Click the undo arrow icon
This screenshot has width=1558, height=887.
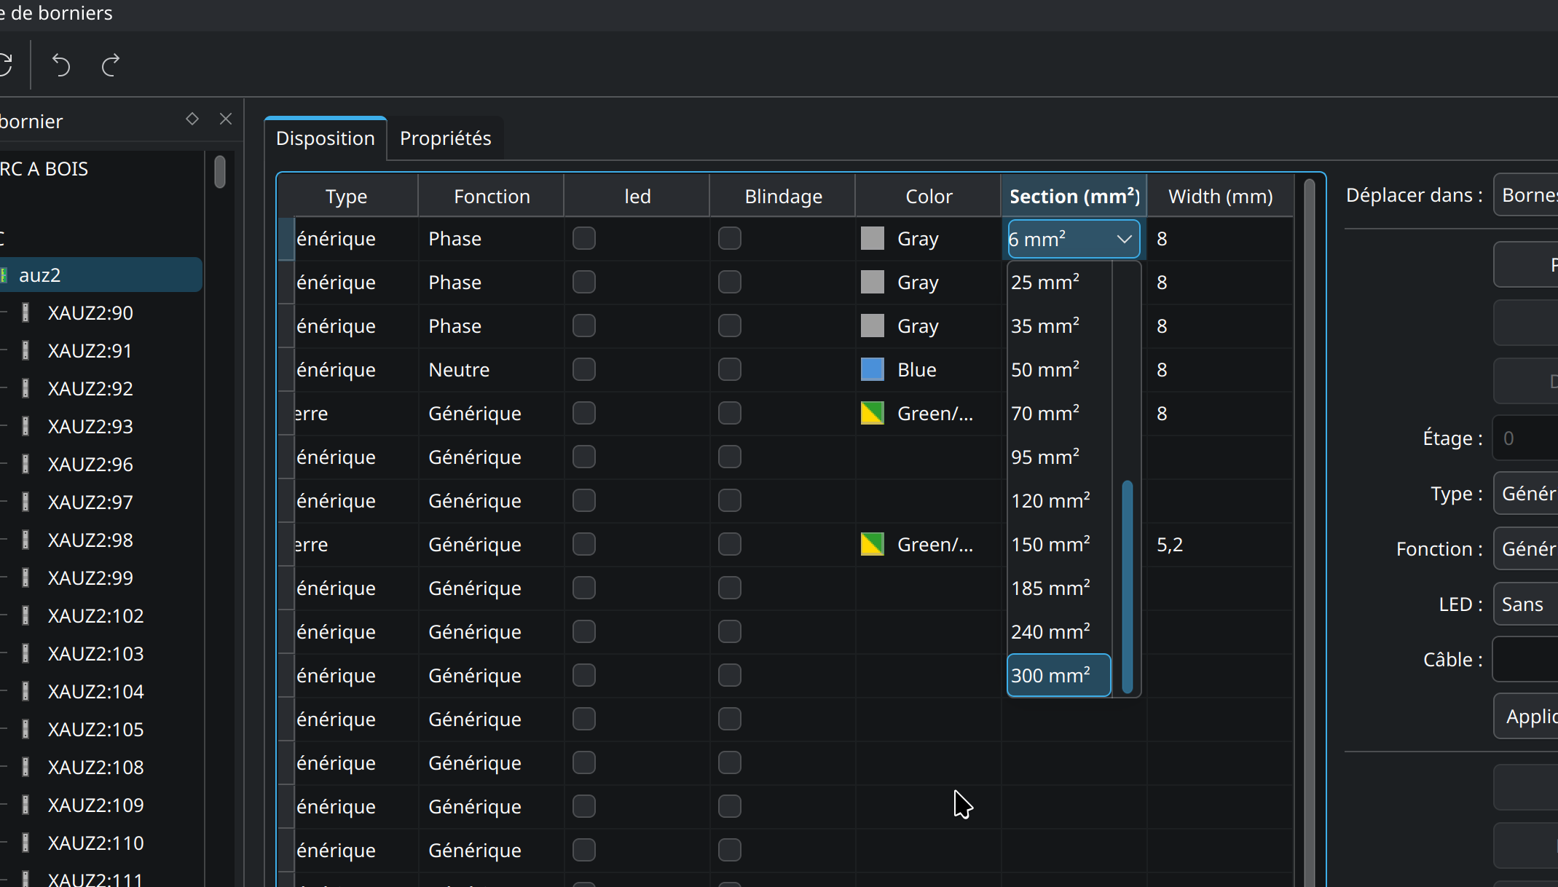click(61, 66)
